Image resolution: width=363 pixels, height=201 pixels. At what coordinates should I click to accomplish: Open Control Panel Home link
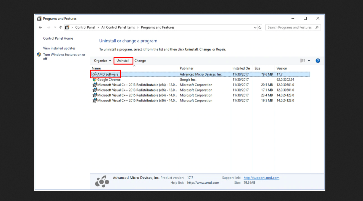pos(58,38)
